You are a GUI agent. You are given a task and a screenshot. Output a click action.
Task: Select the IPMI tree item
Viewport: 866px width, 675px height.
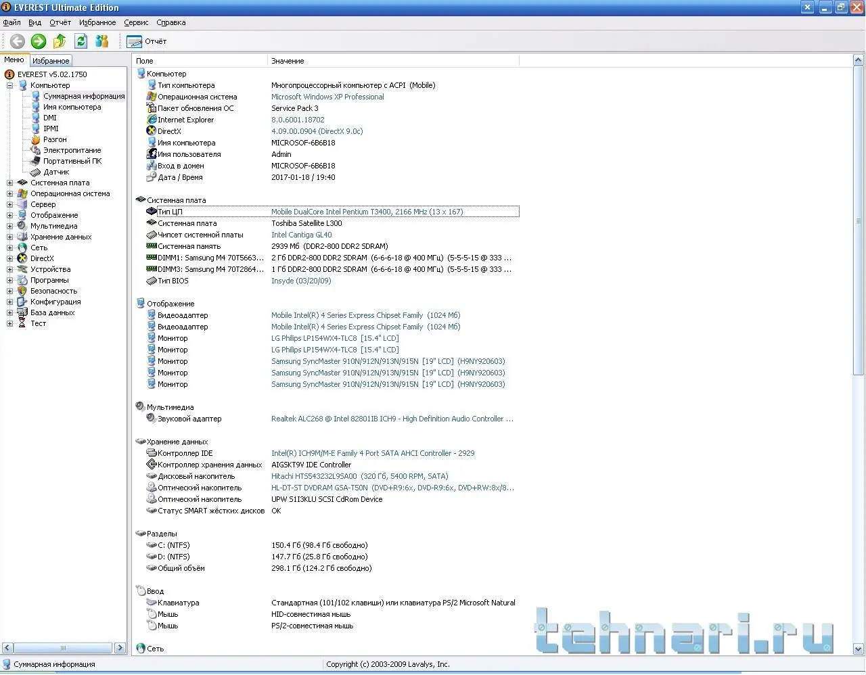point(51,129)
